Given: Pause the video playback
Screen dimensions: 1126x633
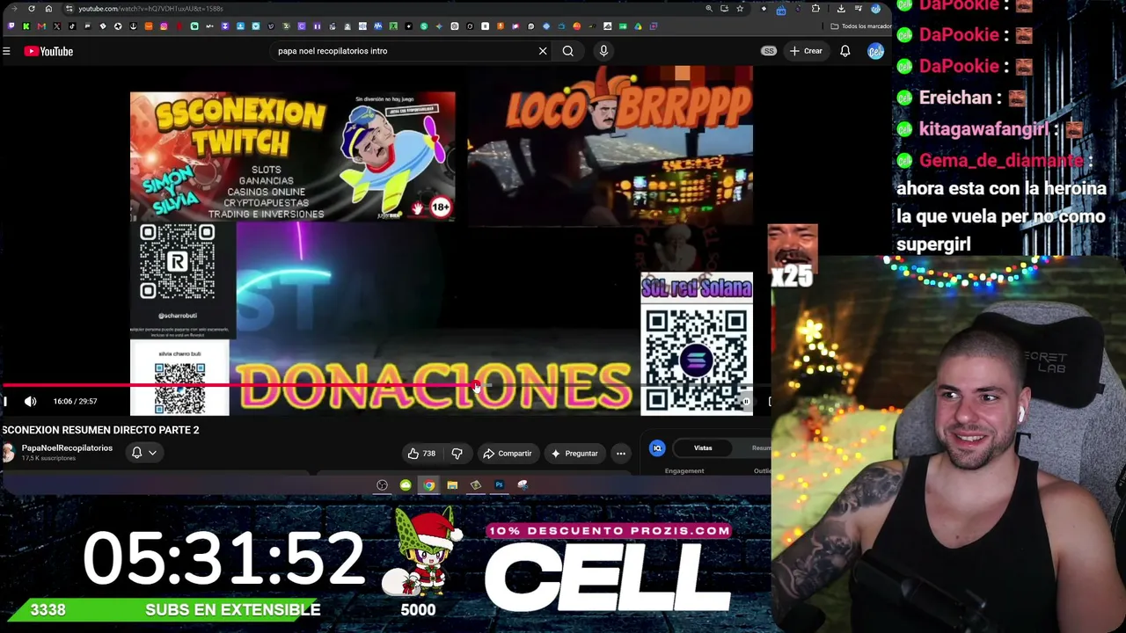Looking at the screenshot, I should click(5, 402).
